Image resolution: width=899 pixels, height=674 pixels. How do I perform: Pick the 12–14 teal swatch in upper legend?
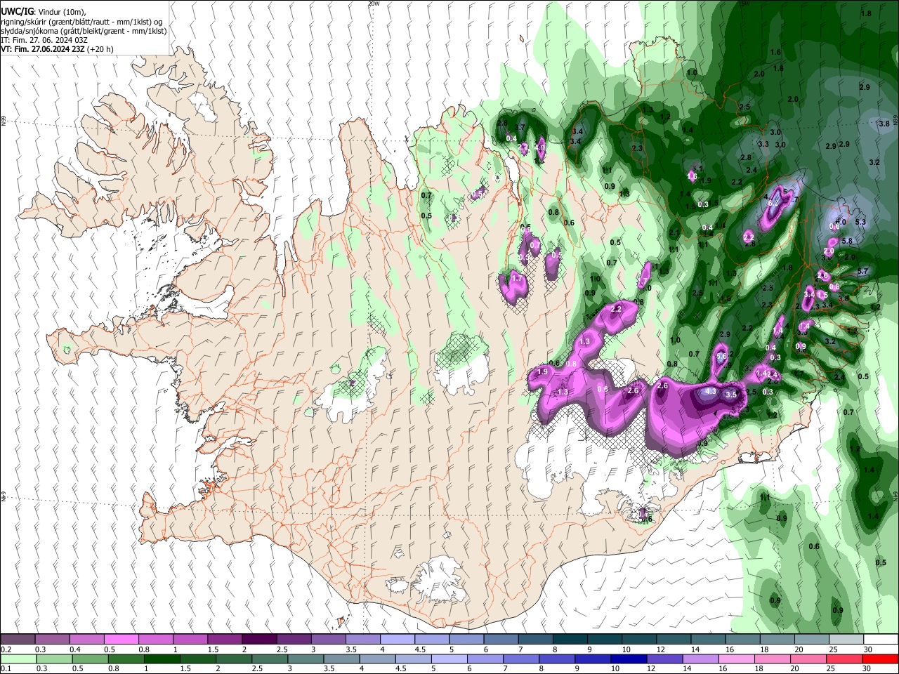[673, 640]
